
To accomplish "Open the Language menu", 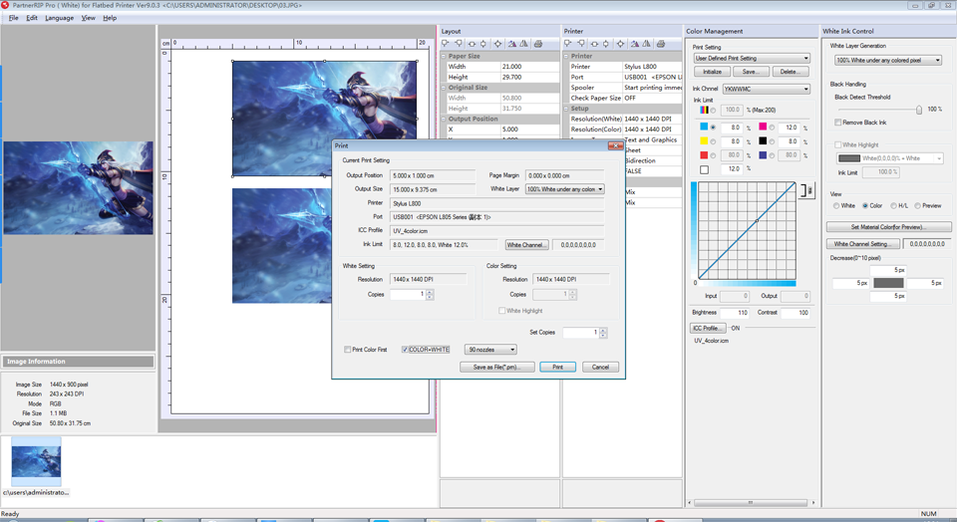I will [x=59, y=18].
